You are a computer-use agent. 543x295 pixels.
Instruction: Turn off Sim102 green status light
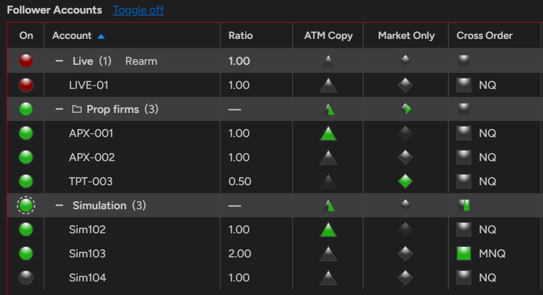[26, 230]
